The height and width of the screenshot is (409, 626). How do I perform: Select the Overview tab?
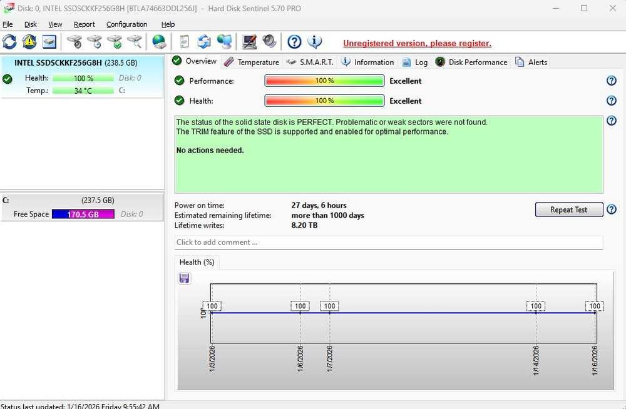195,61
